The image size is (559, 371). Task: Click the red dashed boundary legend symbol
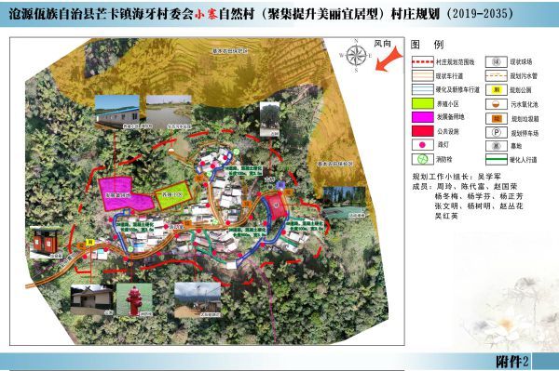[422, 62]
